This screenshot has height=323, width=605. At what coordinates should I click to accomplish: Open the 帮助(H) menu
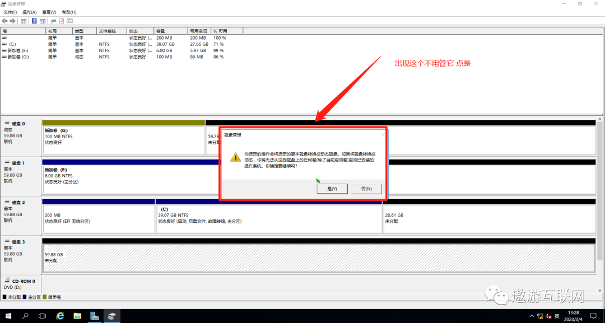pyautogui.click(x=69, y=12)
